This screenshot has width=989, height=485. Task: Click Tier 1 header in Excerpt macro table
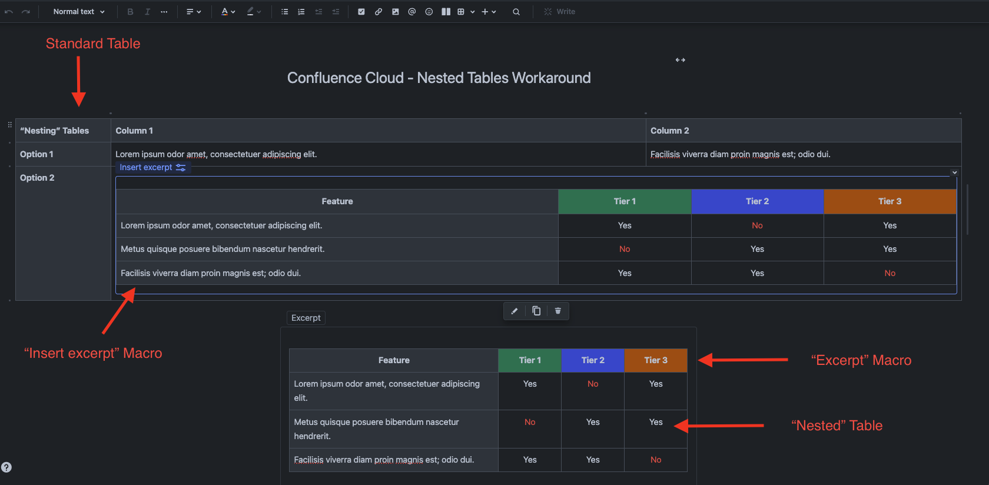(x=530, y=360)
